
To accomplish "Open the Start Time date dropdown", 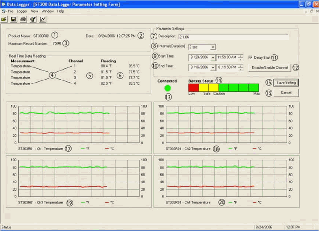I will [x=213, y=57].
